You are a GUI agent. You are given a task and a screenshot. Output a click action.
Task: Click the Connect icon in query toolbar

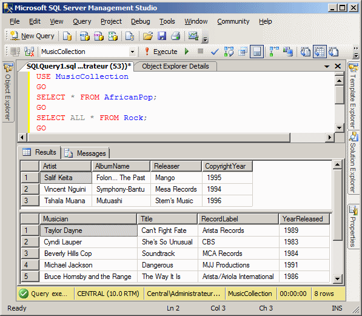point(15,52)
